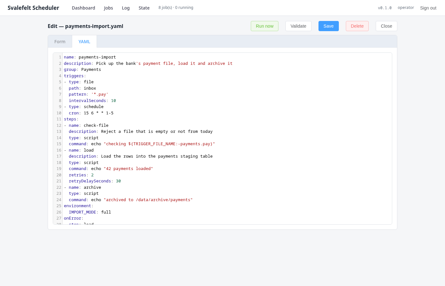Click the 'intervalSeconds: 10' line

pos(92,101)
